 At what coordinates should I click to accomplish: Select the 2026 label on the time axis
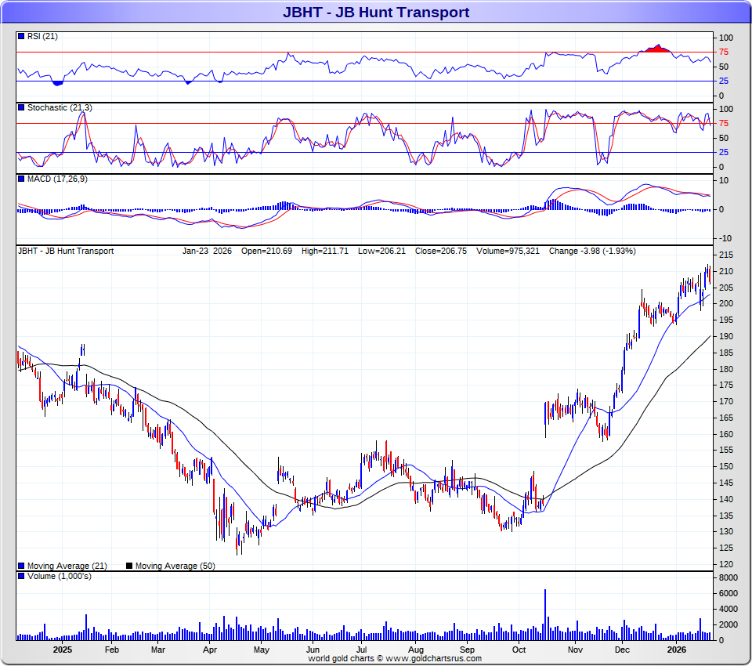(x=676, y=650)
